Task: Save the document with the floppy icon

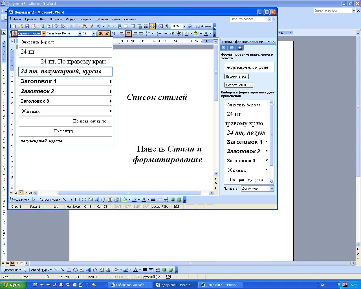Action: coord(27,26)
